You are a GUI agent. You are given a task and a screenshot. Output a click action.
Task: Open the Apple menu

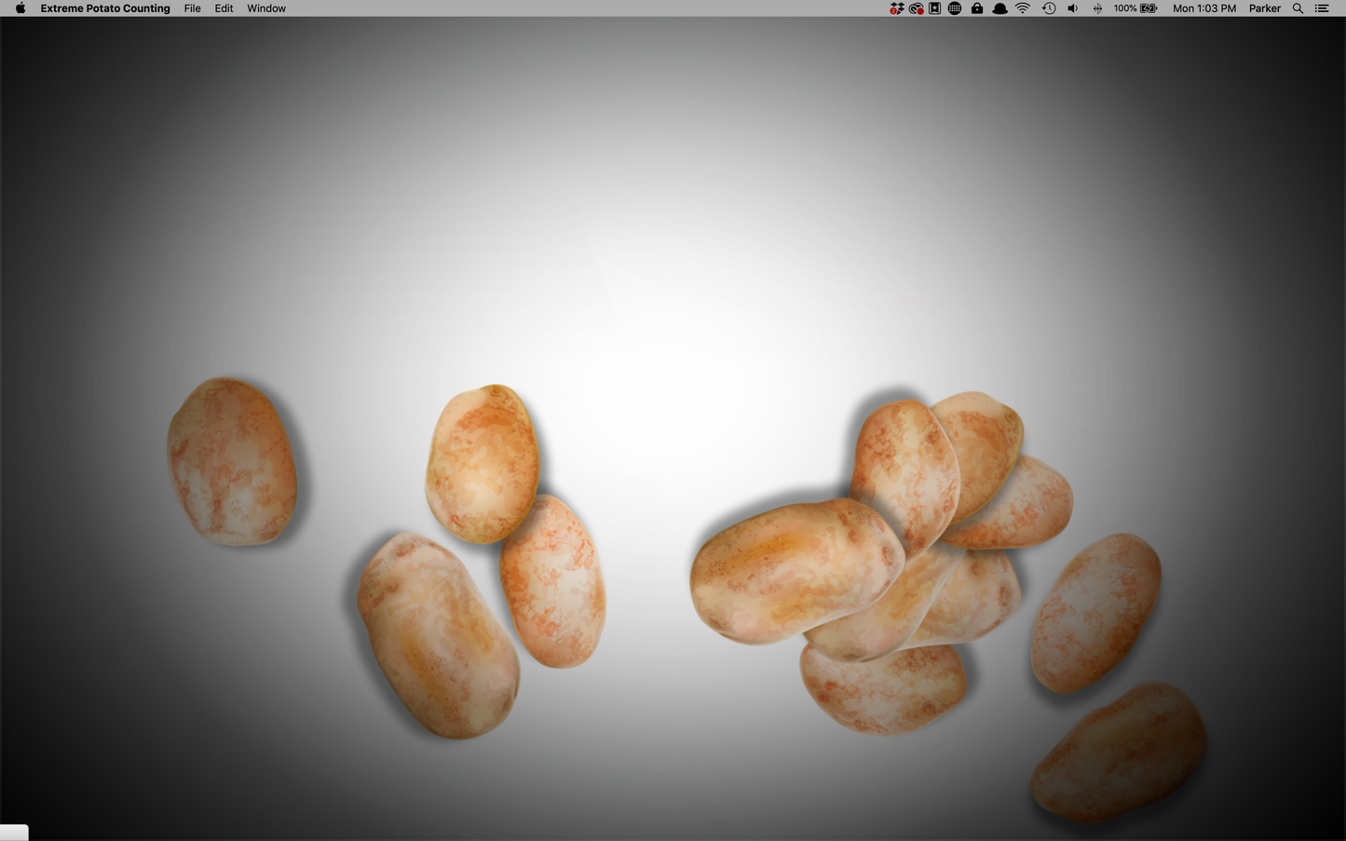(x=19, y=8)
